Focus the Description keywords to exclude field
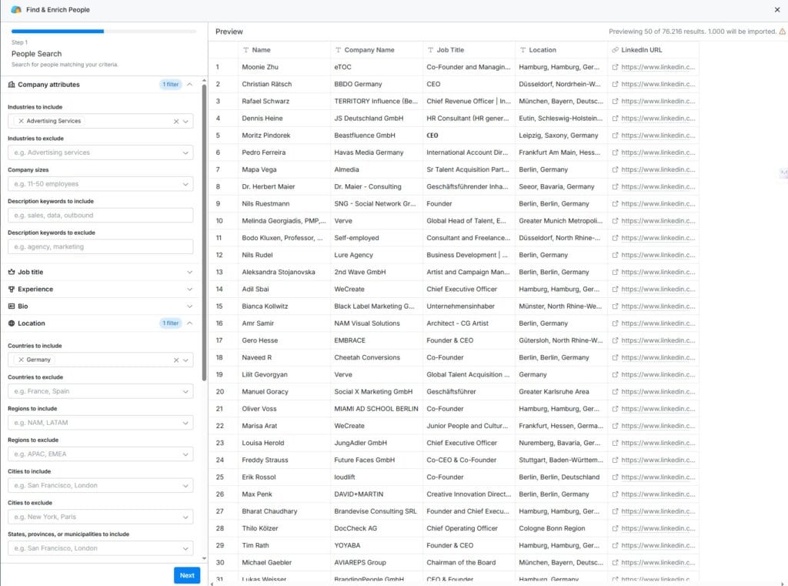The image size is (788, 586). coord(101,247)
